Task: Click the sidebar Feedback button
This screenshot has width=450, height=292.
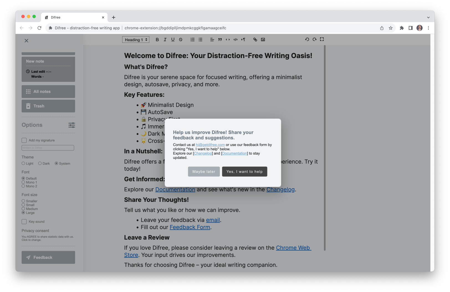Action: point(48,257)
